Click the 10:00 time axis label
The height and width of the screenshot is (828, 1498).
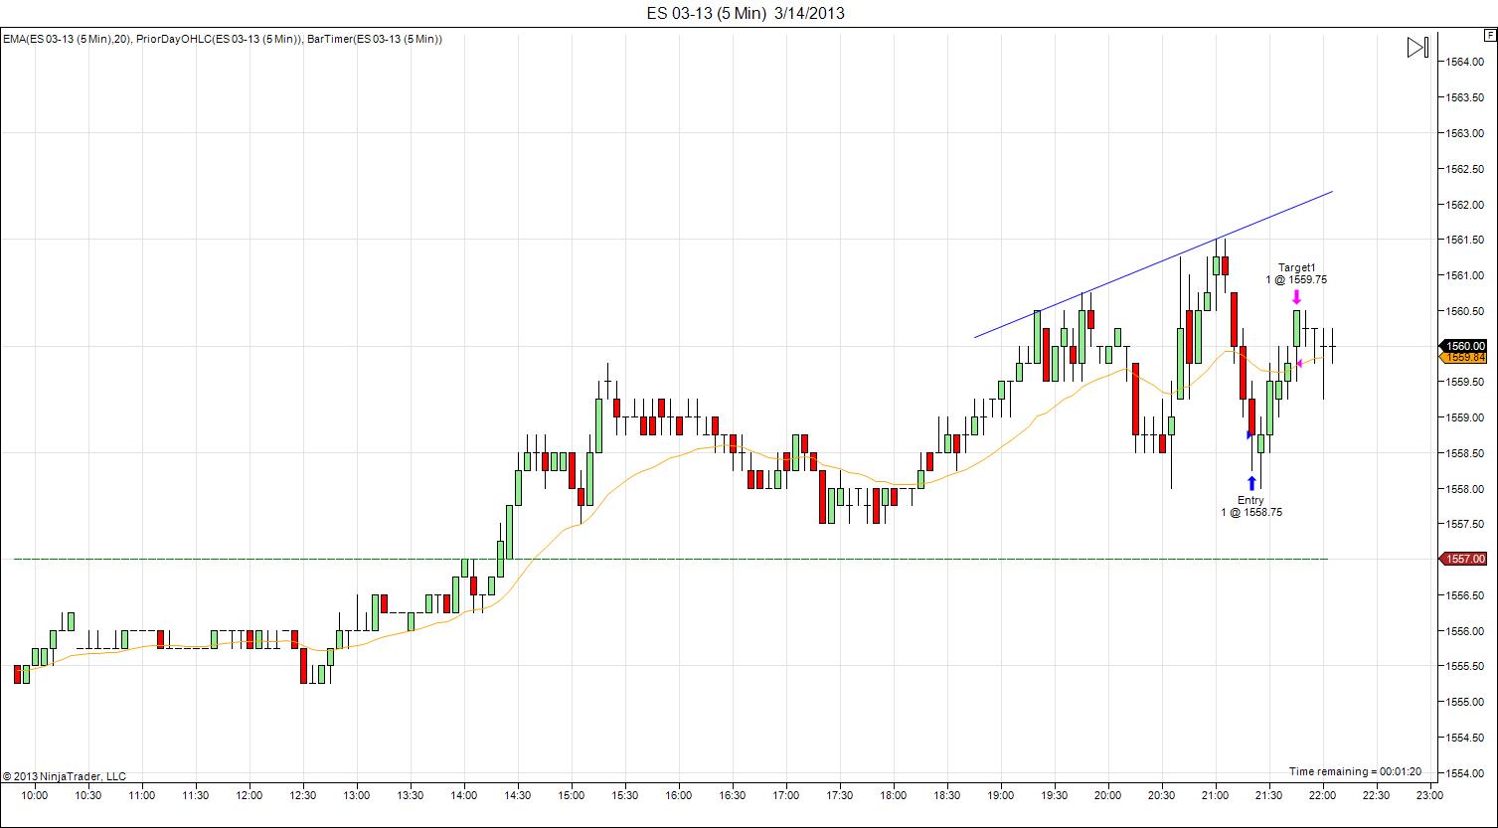(x=35, y=795)
